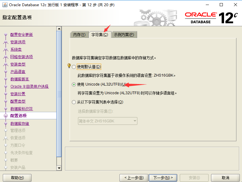Click the grayed 管理选项 step
The height and width of the screenshot is (182, 242).
point(18,130)
